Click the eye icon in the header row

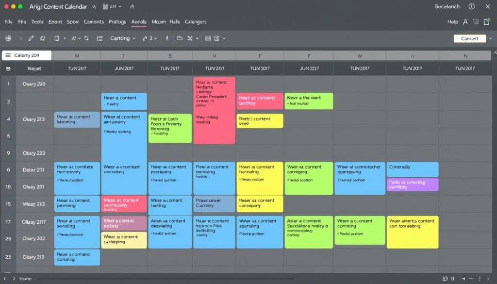pyautogui.click(x=8, y=68)
